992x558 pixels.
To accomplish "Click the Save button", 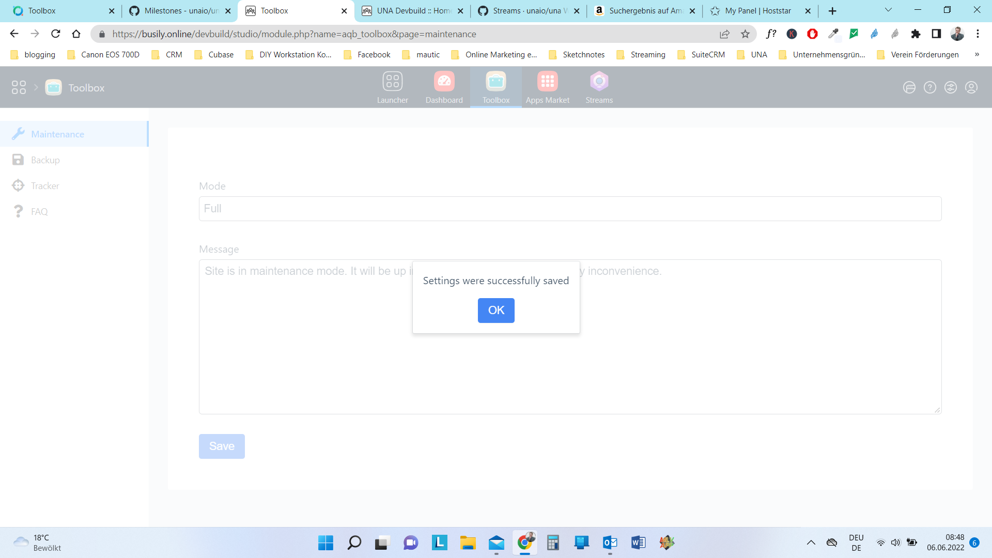I will (x=222, y=446).
